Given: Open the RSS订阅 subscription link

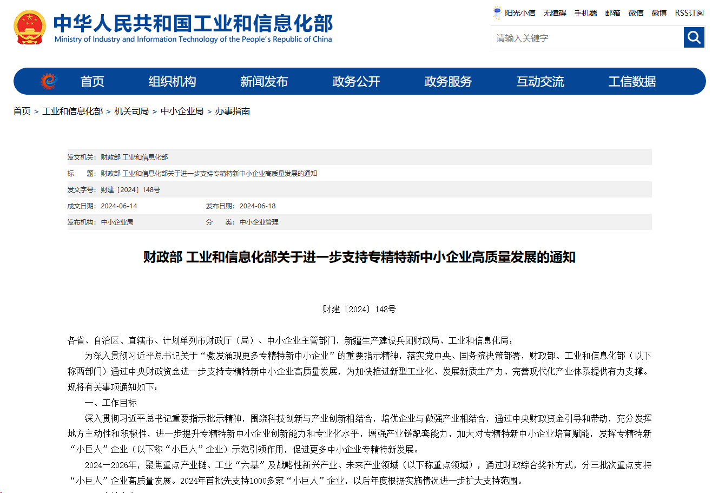Looking at the screenshot, I should click(x=689, y=13).
